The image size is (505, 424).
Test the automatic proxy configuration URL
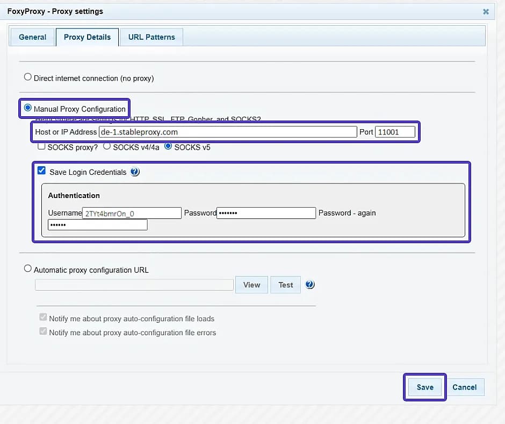[285, 284]
